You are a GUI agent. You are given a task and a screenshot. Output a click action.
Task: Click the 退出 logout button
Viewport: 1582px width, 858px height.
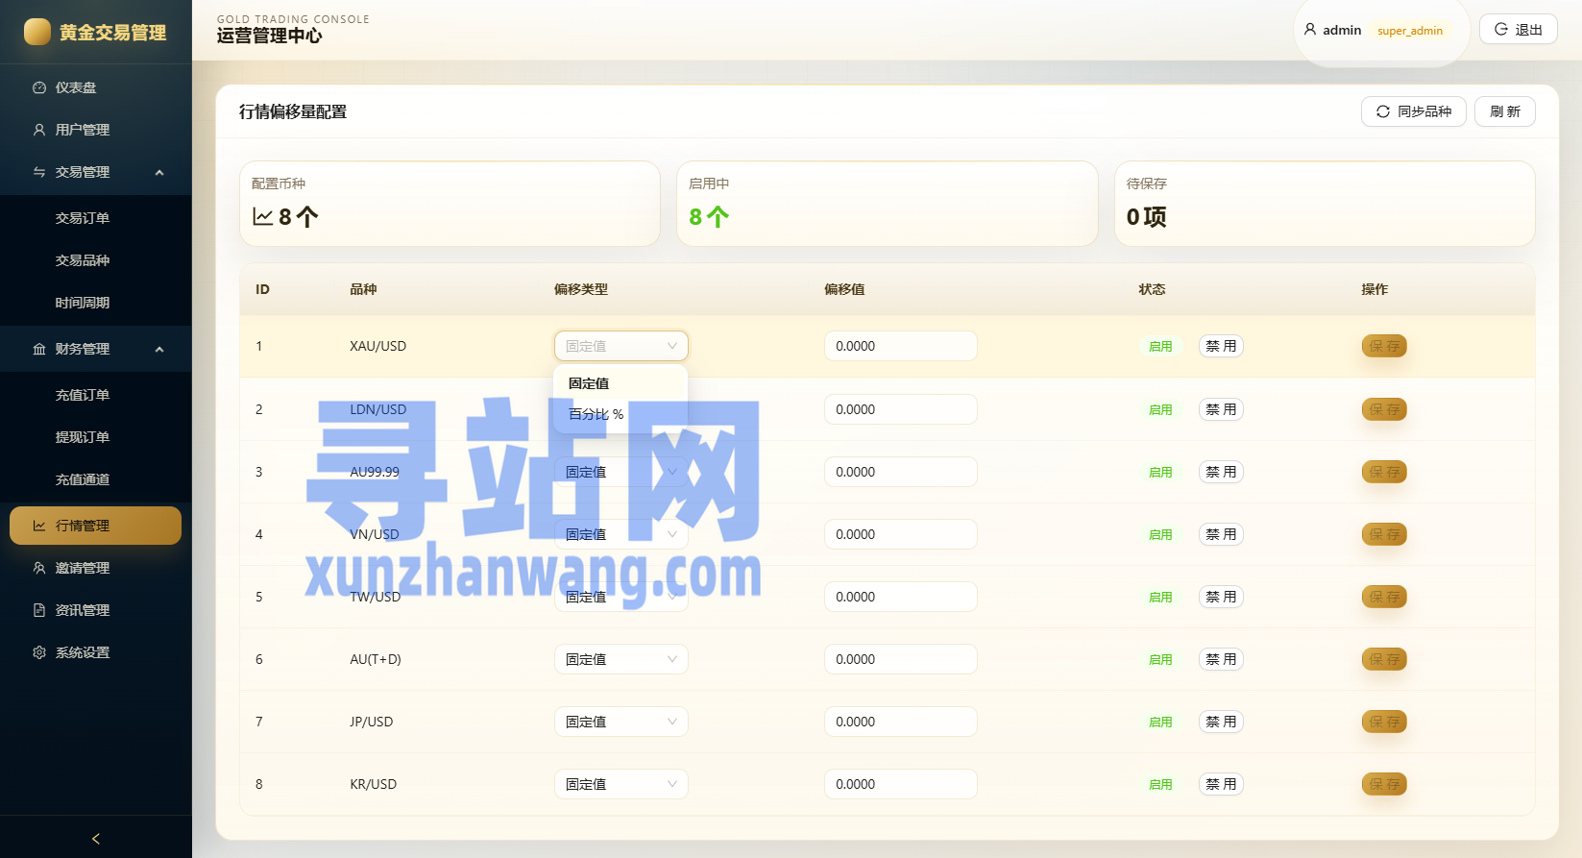click(x=1518, y=30)
